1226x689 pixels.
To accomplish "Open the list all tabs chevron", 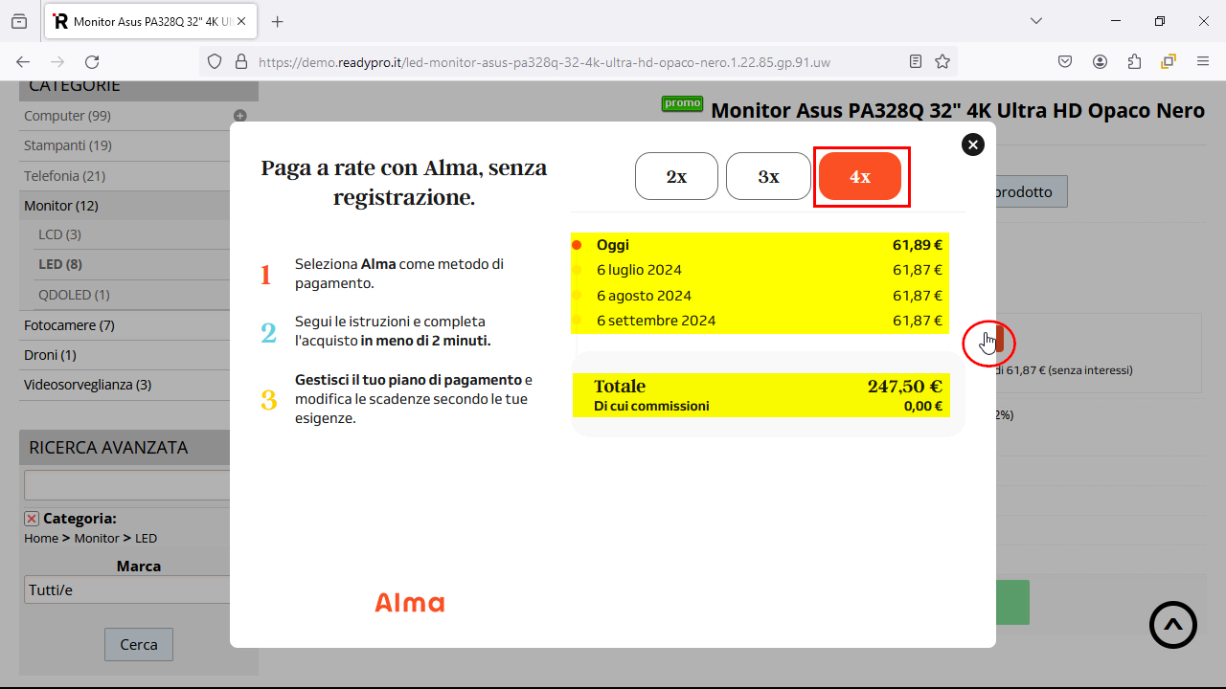I will coord(1036,21).
